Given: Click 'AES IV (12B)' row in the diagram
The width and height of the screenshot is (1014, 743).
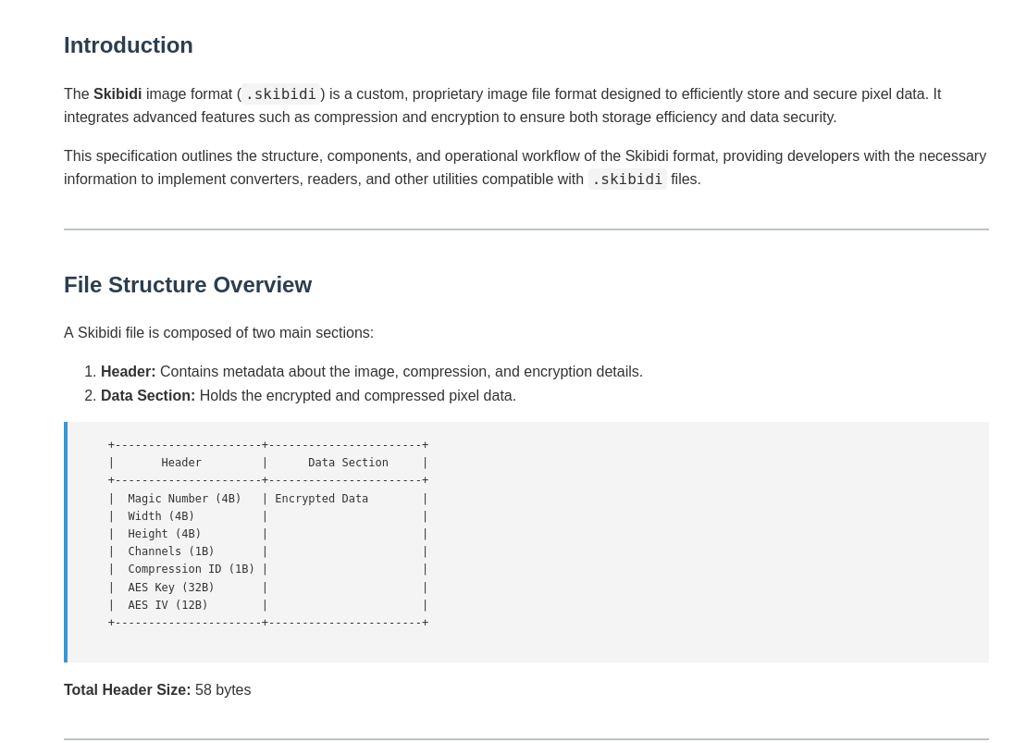Looking at the screenshot, I should click(167, 605).
